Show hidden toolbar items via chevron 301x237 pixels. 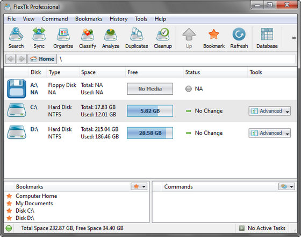point(293,38)
